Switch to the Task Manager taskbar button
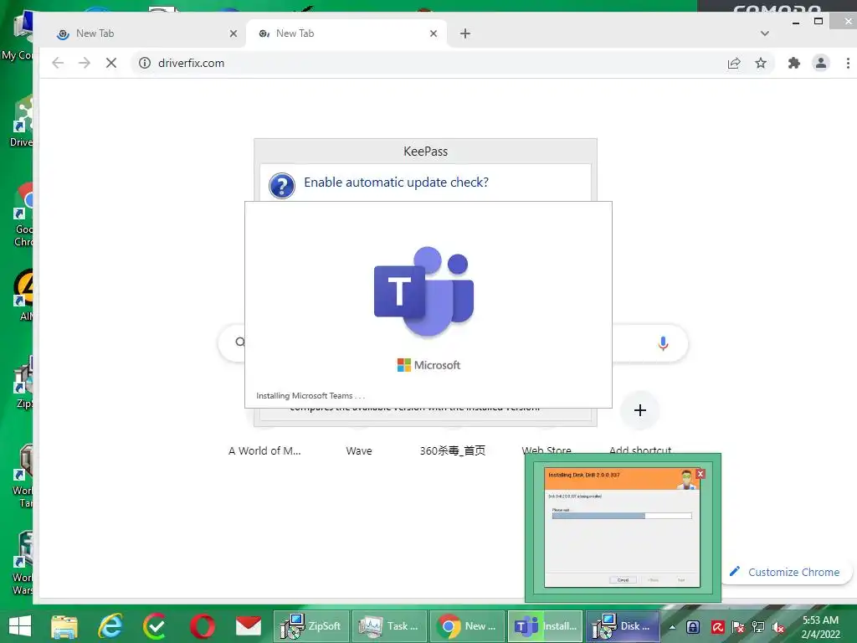This screenshot has height=643, width=857. click(388, 626)
